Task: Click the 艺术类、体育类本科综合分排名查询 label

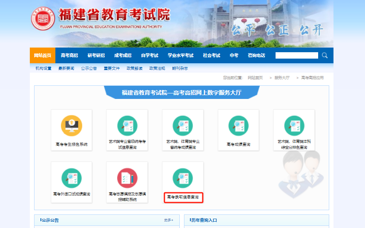Action: point(294,144)
